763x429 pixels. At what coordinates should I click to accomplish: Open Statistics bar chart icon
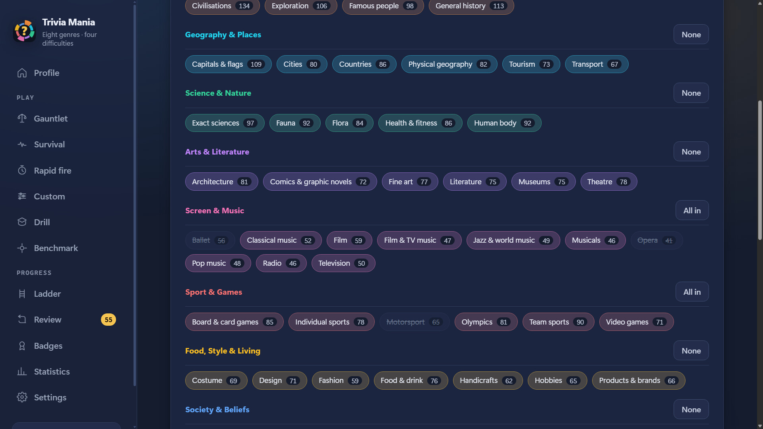[22, 372]
